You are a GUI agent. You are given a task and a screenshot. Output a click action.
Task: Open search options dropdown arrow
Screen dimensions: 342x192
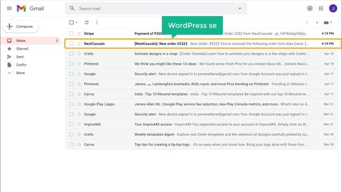(240, 9)
